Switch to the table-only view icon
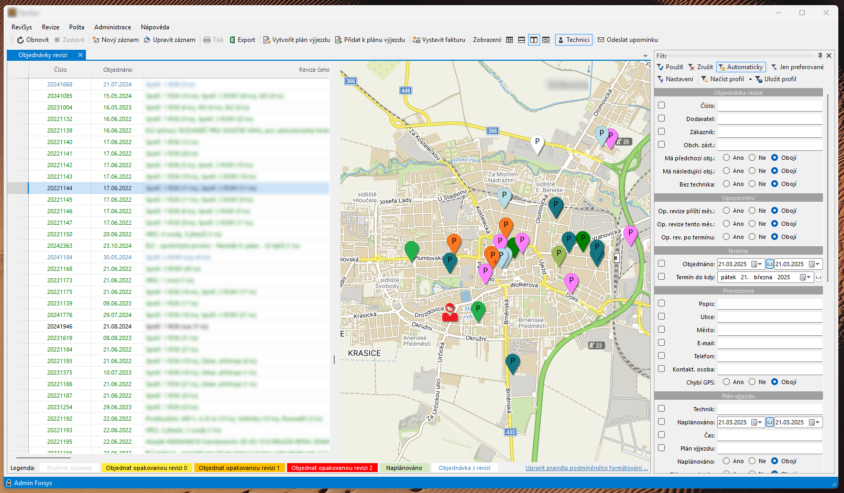The width and height of the screenshot is (844, 493). [509, 40]
